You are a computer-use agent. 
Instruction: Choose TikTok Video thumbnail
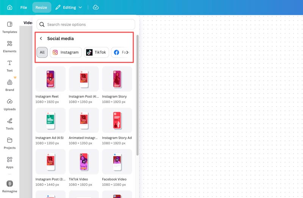click(x=84, y=162)
